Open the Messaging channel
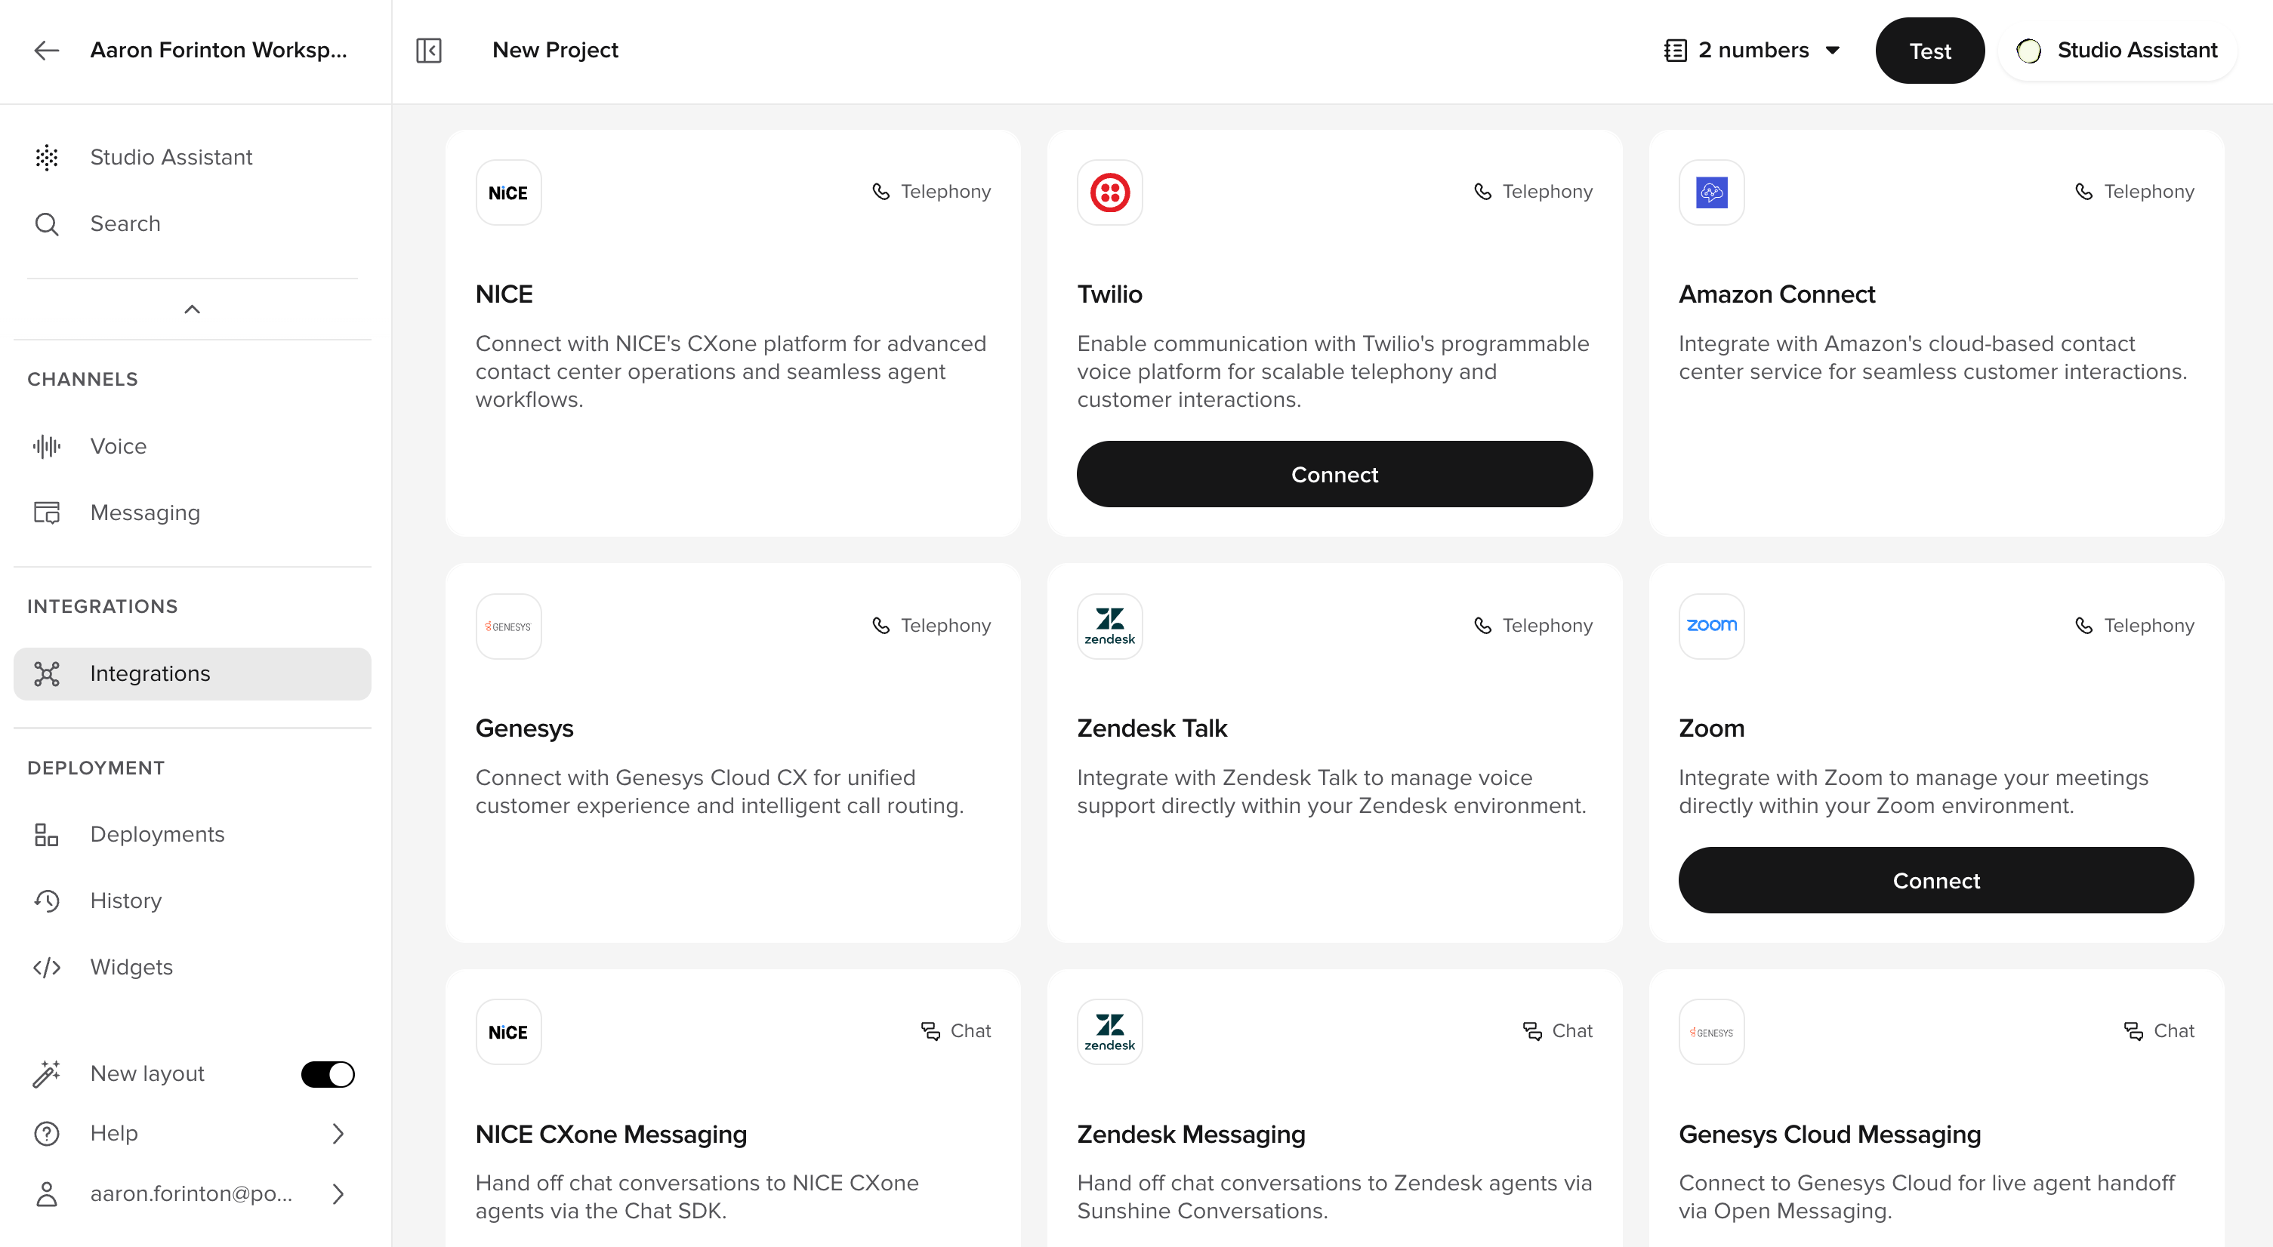 click(193, 513)
